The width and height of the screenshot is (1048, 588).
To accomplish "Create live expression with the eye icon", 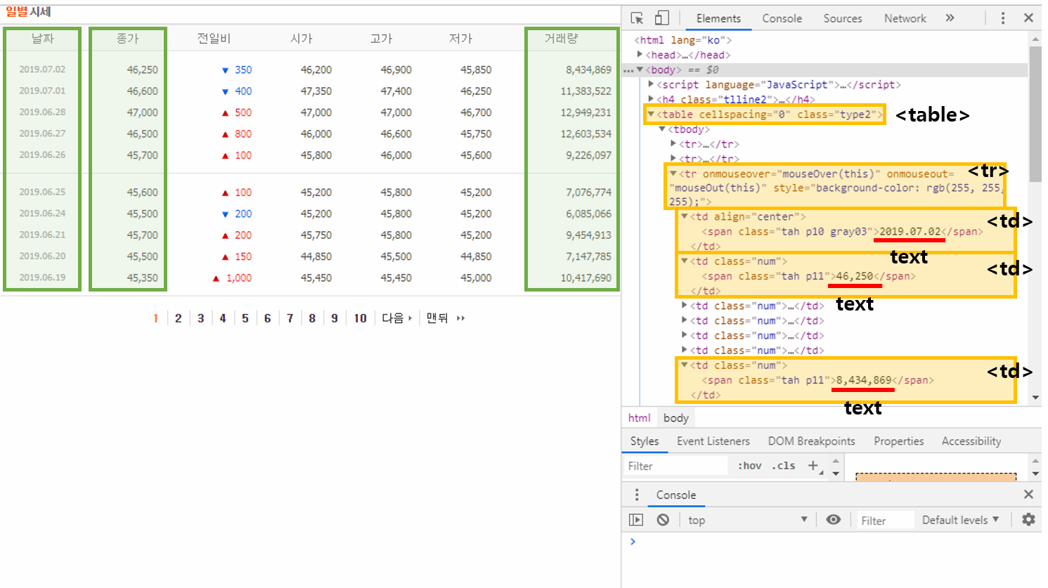I will tap(834, 520).
